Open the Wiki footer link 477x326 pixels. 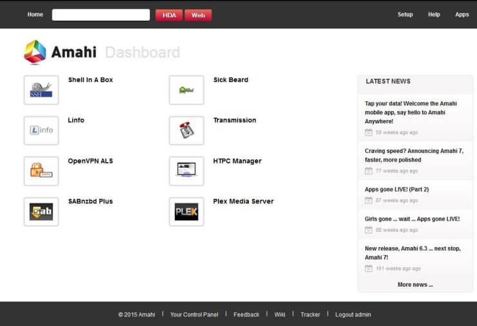point(280,314)
